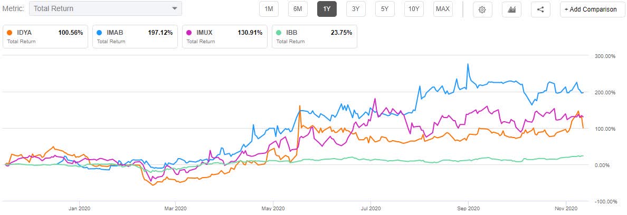Select the 6M time range
627x215 pixels.
(298, 9)
